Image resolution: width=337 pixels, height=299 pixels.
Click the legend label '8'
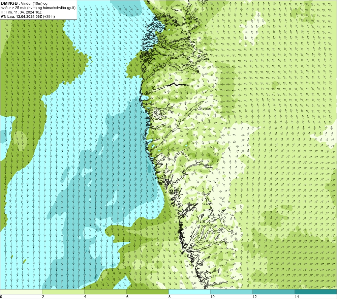tap(170, 297)
